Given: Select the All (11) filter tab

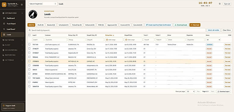Looking at the screenshot, I should 31,25.
